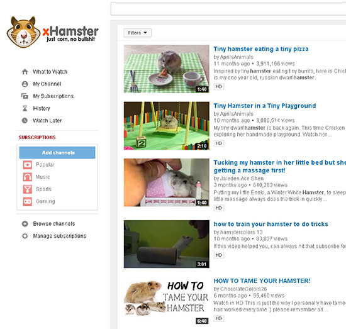
Task: Open Browse channels link
Action: click(54, 224)
